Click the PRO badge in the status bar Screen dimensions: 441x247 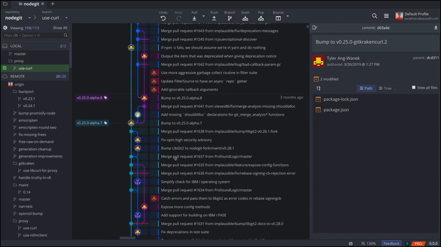point(418,243)
